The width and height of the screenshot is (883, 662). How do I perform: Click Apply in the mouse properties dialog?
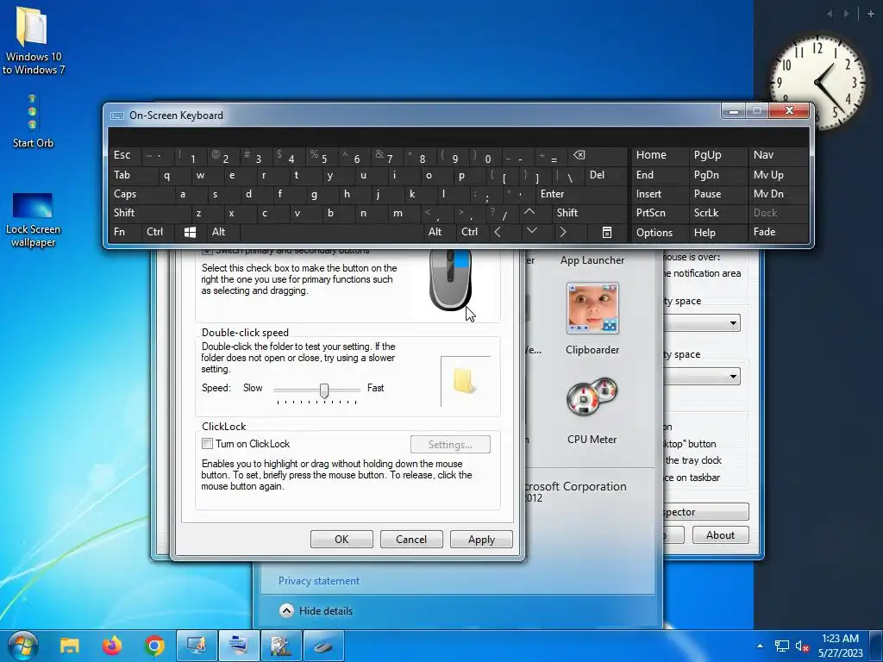point(481,540)
